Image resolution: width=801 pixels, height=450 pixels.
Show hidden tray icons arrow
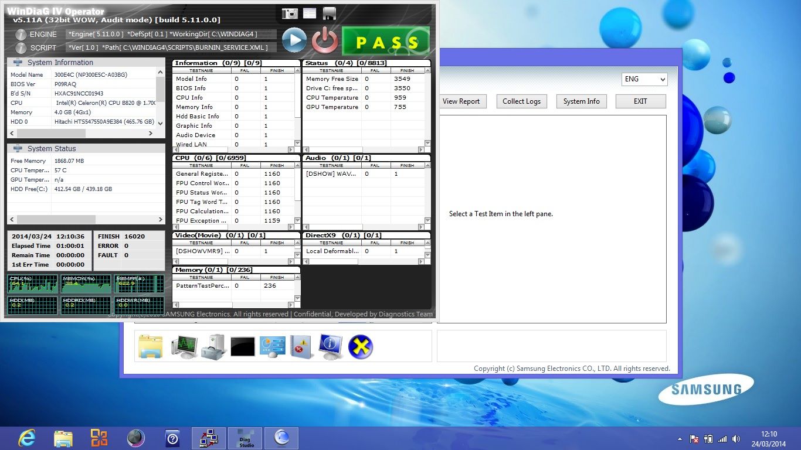[680, 438]
